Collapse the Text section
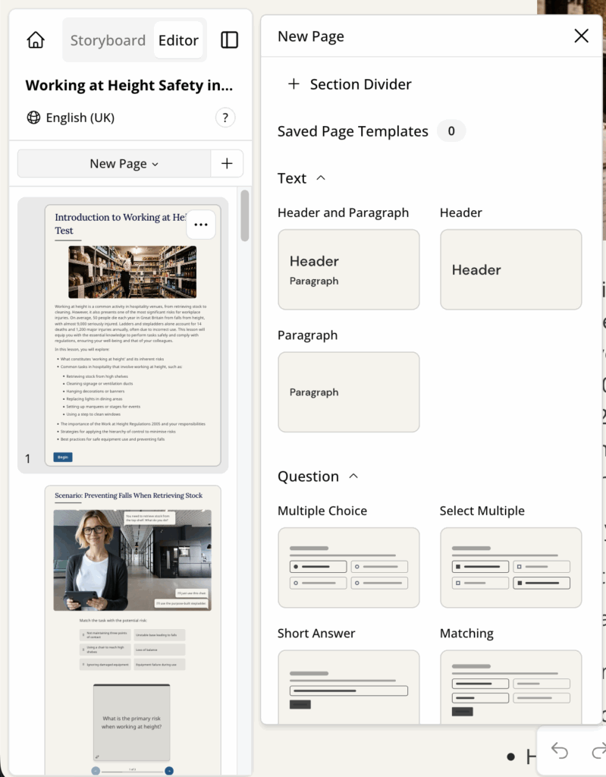This screenshot has width=606, height=777. click(320, 178)
